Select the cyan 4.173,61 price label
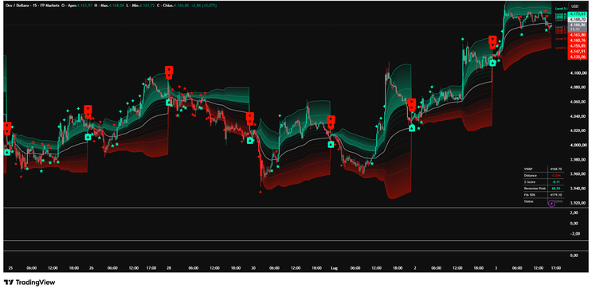The width and height of the screenshot is (592, 292). tap(578, 14)
